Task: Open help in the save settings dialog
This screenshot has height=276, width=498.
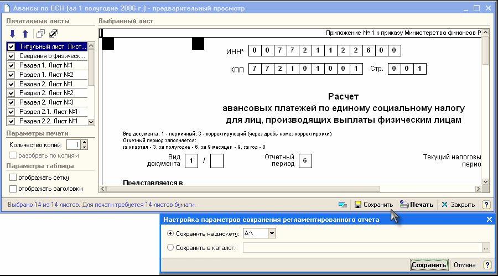Action: click(x=486, y=265)
